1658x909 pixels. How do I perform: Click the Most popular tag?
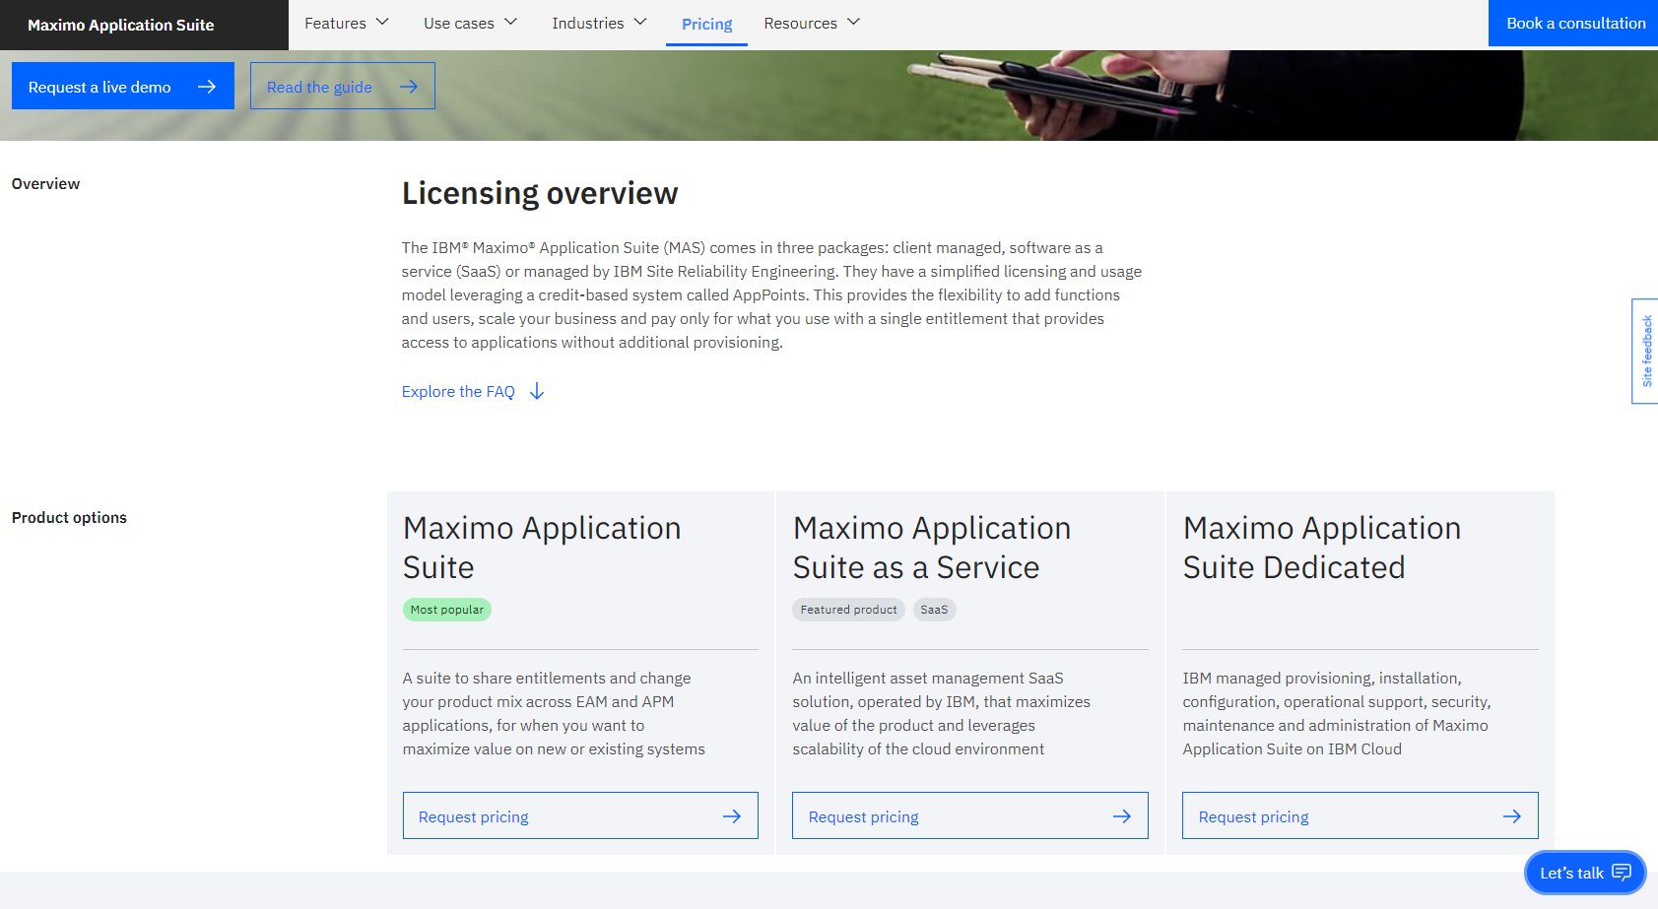(447, 610)
